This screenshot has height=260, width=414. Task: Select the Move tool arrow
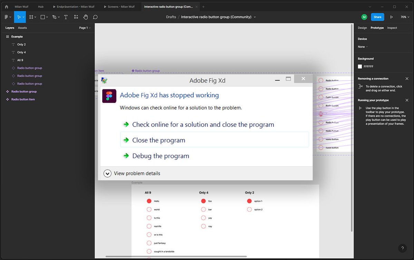[19, 17]
